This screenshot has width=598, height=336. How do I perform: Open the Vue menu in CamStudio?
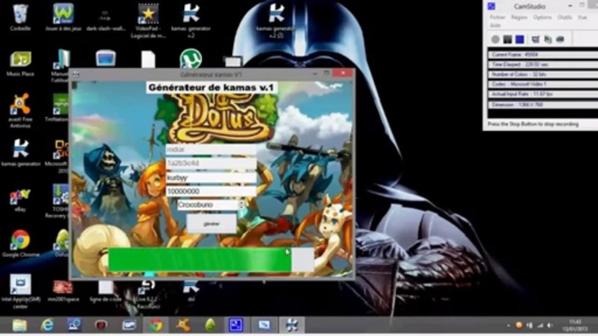pos(582,17)
